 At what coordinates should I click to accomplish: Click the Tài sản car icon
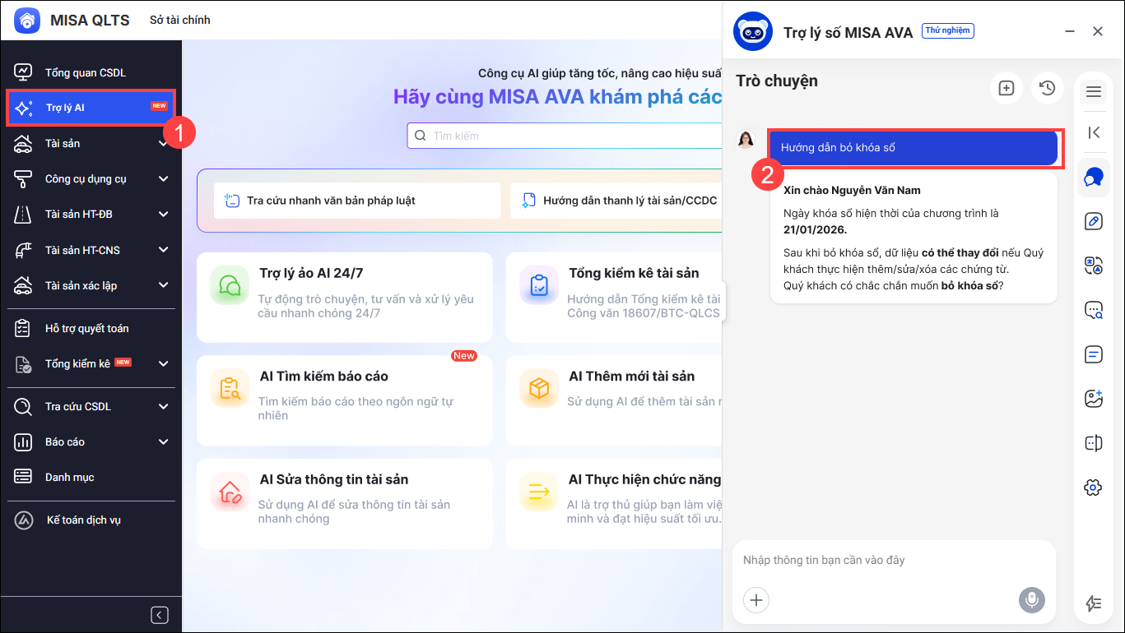tap(23, 144)
